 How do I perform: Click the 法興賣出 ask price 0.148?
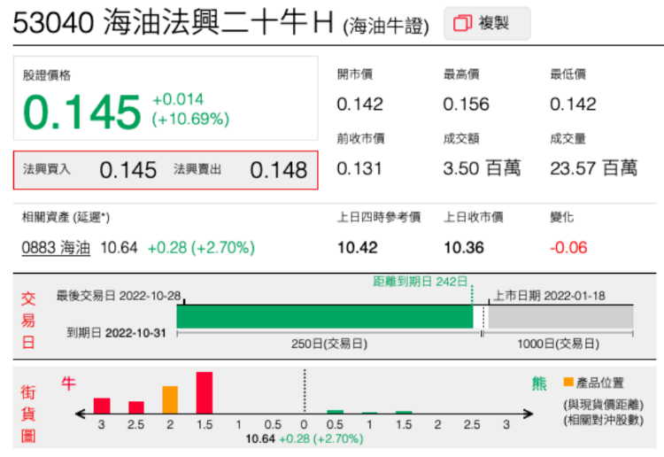279,170
